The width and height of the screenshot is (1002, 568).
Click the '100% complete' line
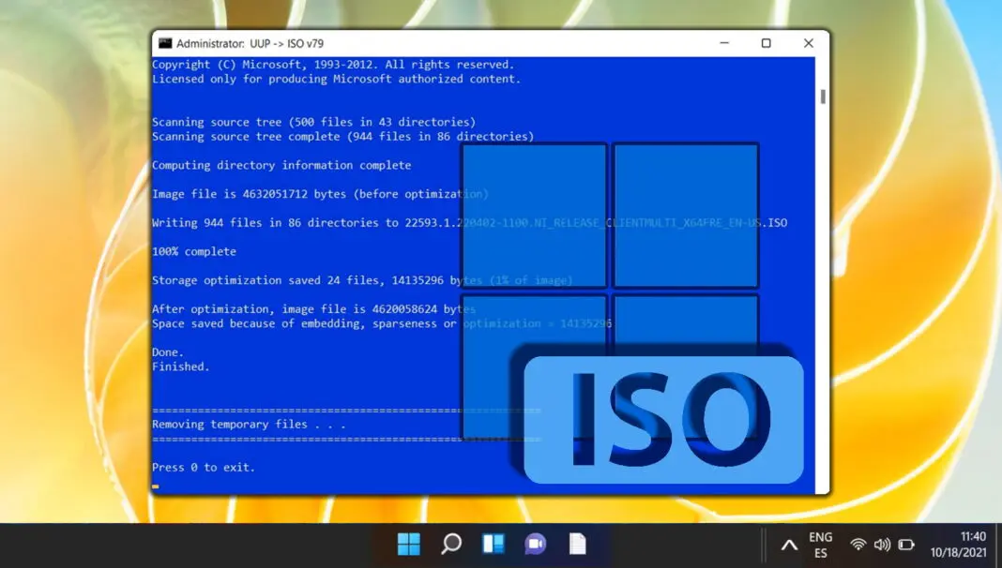[194, 251]
